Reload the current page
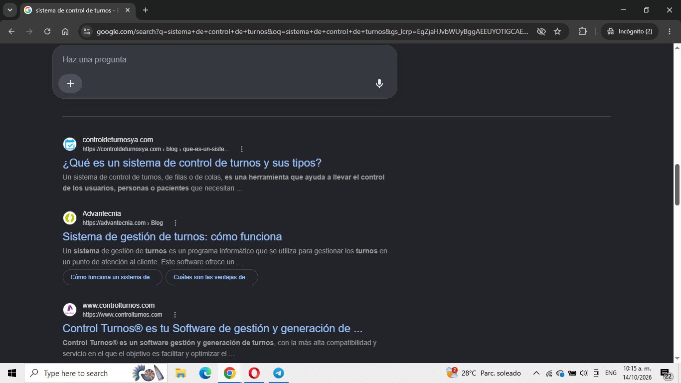This screenshot has height=383, width=681. click(47, 31)
